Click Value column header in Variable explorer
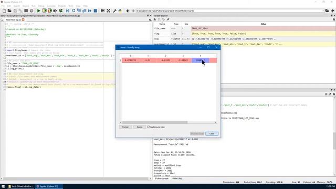 264,24
